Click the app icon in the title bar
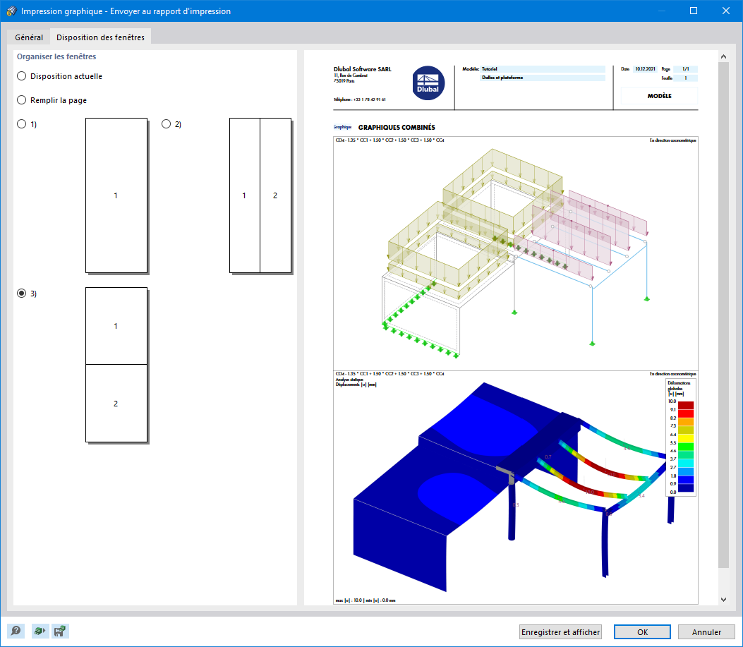The width and height of the screenshot is (743, 647). tap(11, 11)
